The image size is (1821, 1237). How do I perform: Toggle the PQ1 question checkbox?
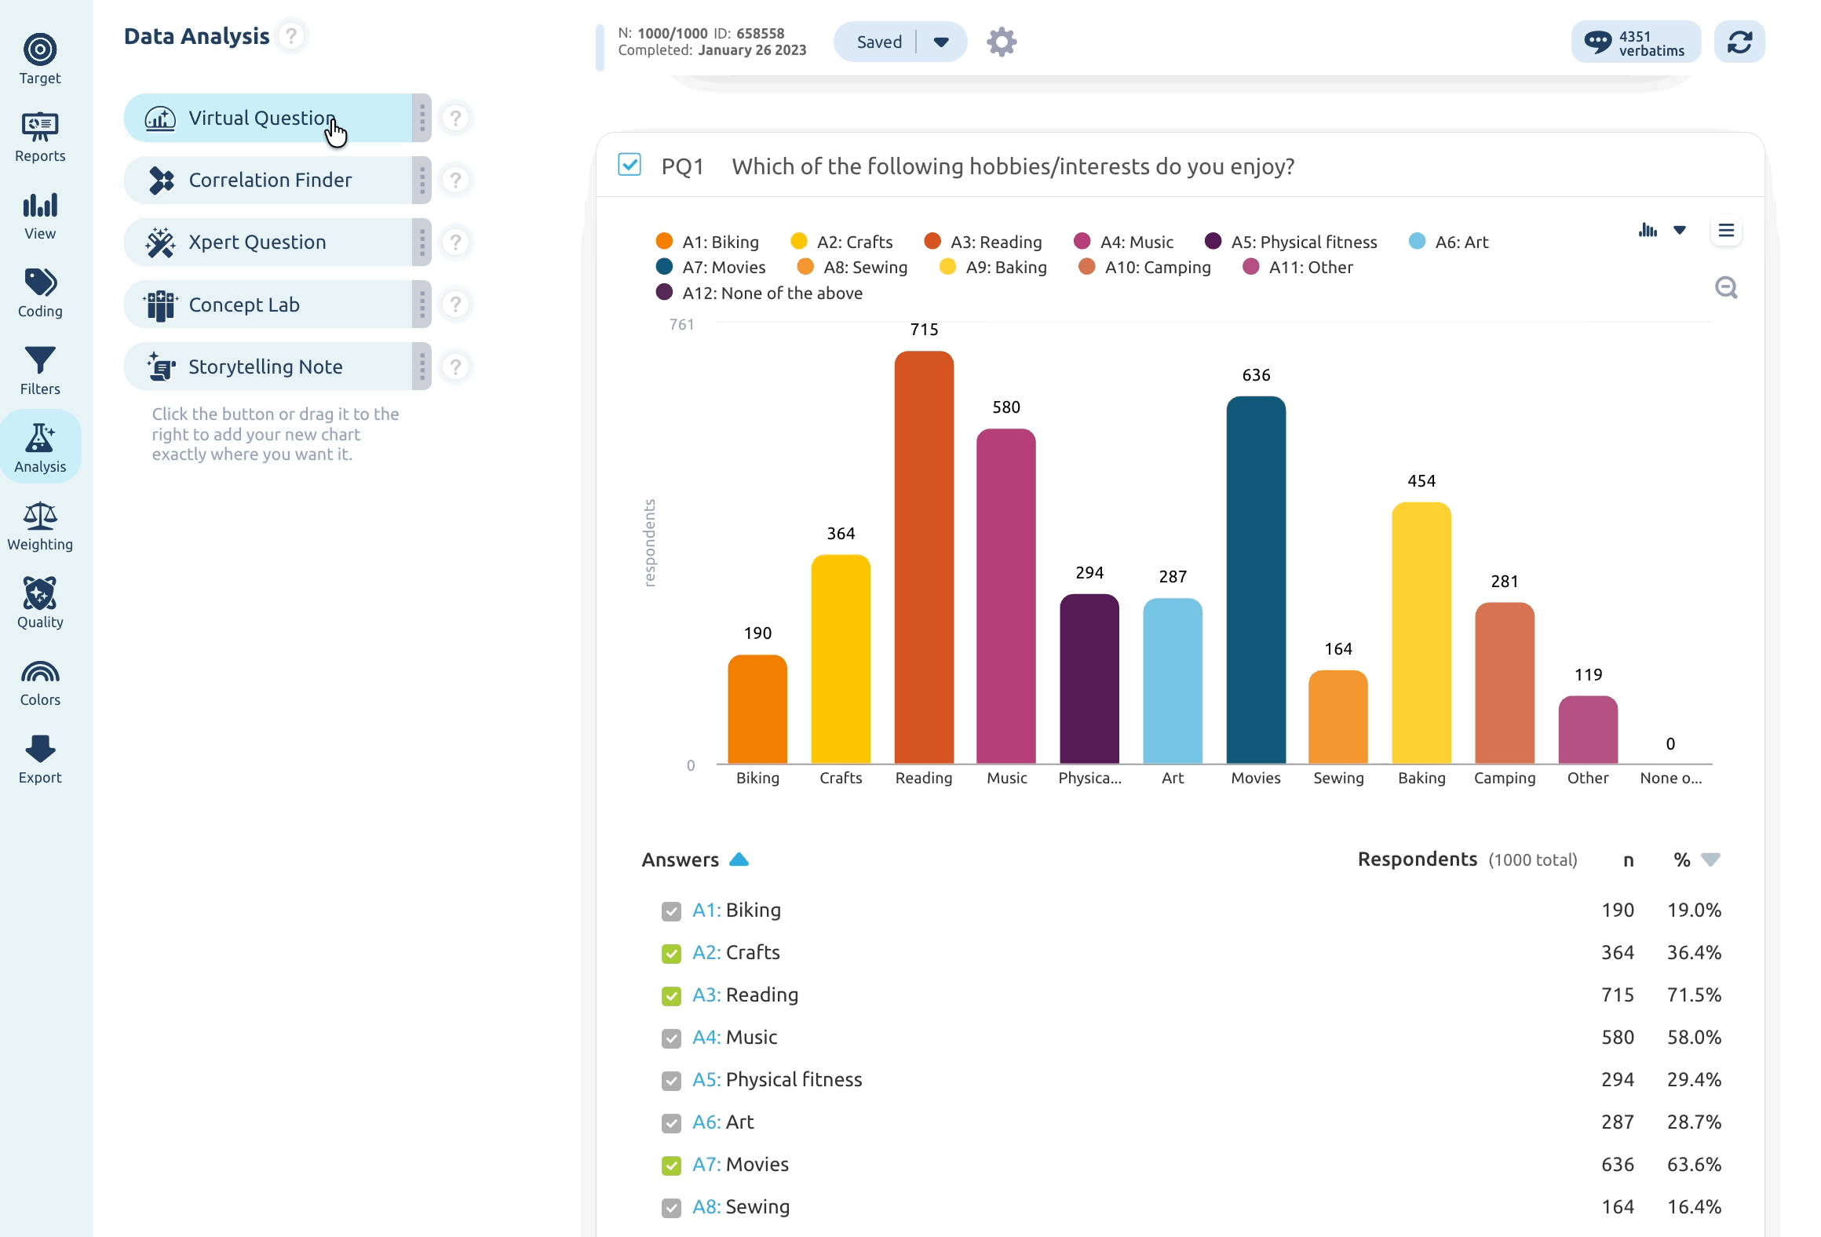(630, 165)
